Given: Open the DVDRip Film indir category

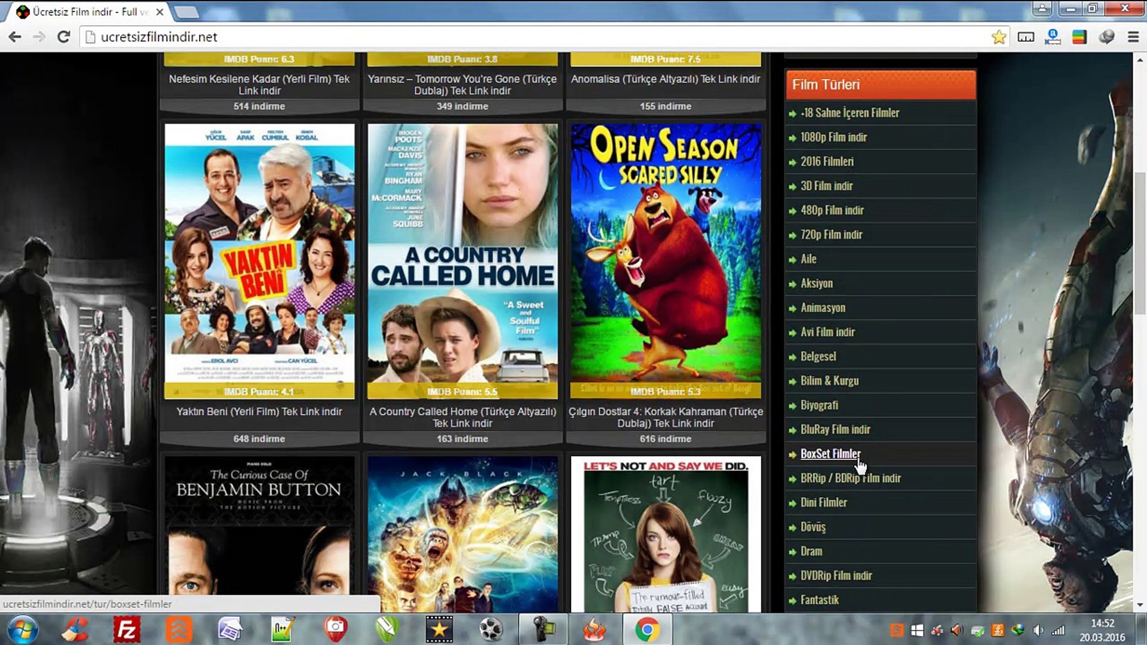Looking at the screenshot, I should tap(836, 576).
